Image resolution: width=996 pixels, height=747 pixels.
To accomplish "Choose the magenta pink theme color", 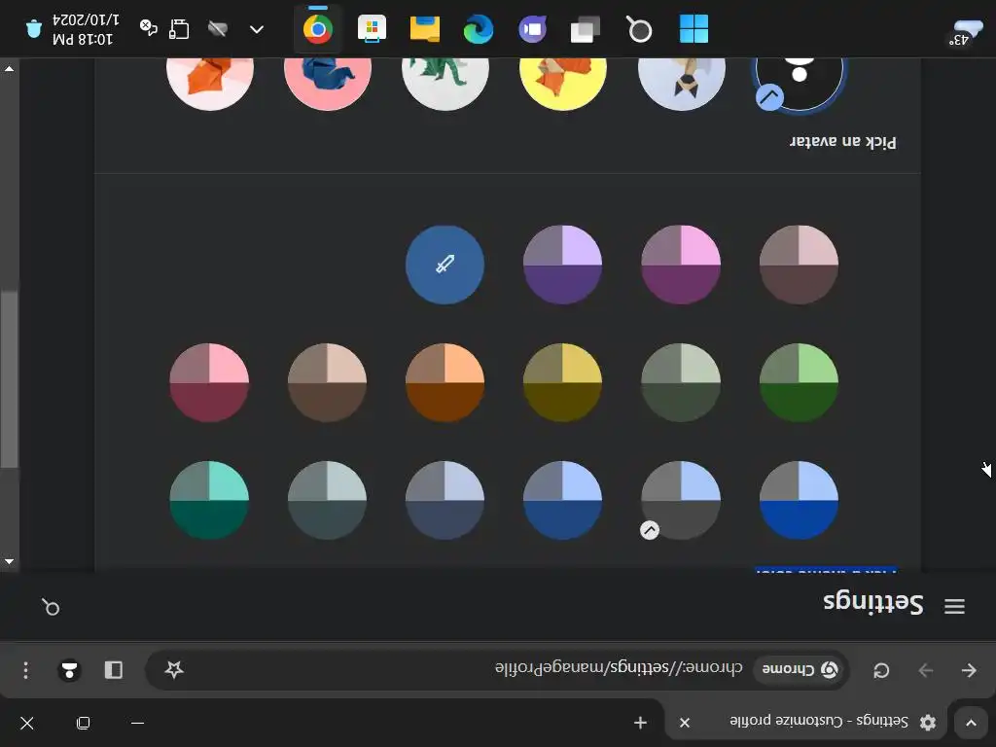I will 681,265.
